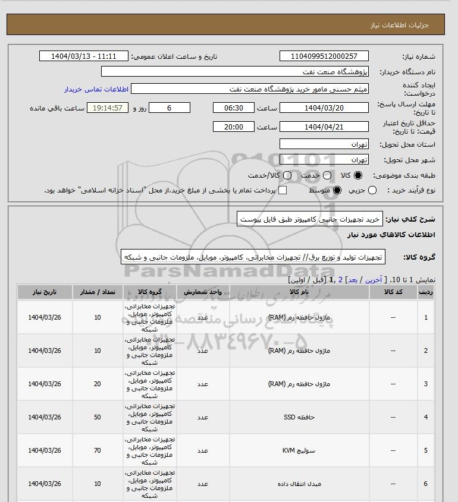Click the گروه کالا column header

[150, 292]
